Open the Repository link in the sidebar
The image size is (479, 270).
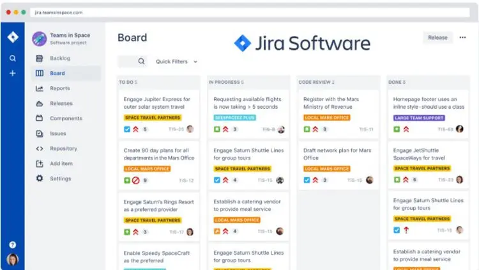pos(63,148)
